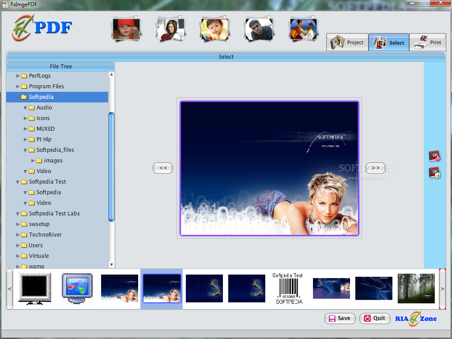Click the add image to project icon
This screenshot has height=339, width=452.
(x=435, y=156)
